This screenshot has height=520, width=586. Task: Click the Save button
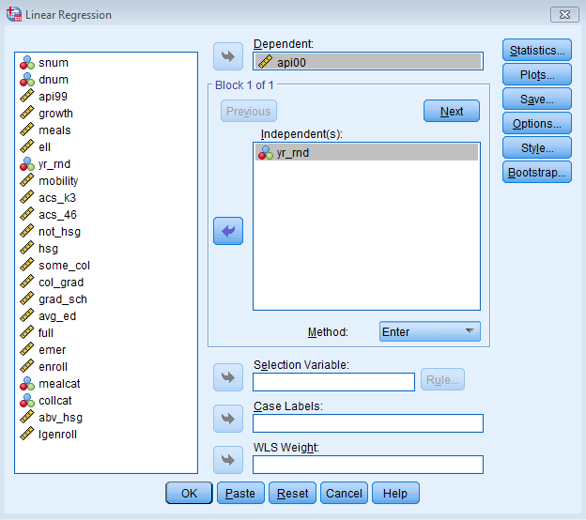pyautogui.click(x=537, y=99)
